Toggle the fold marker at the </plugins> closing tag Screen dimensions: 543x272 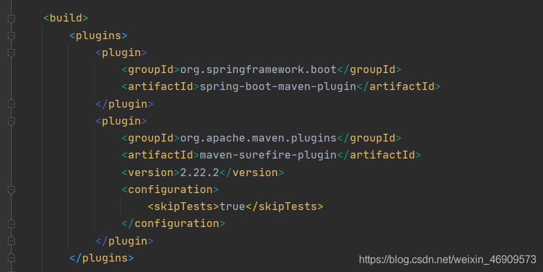[x=11, y=258]
